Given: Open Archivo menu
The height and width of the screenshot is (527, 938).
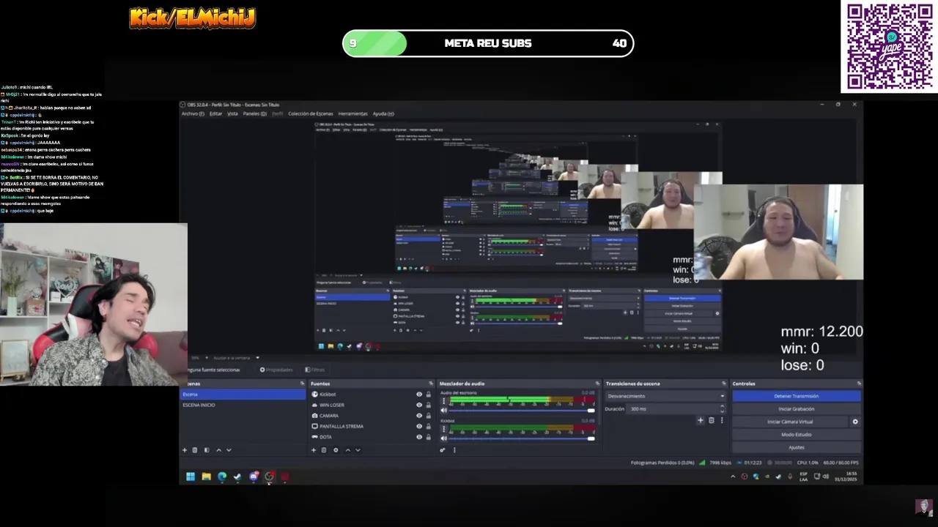Looking at the screenshot, I should tap(193, 113).
